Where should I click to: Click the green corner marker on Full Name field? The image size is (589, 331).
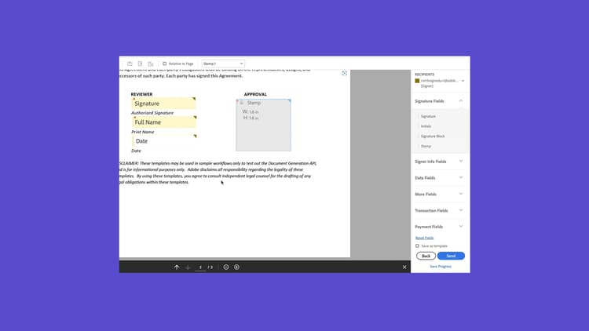tap(195, 118)
